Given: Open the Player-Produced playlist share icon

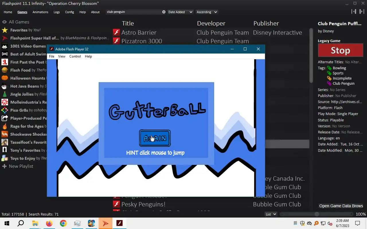Looking at the screenshot, I should pos(5,118).
